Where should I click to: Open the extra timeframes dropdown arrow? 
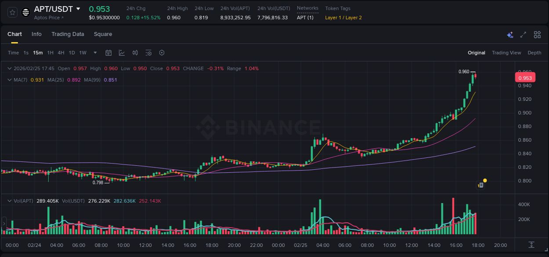(x=95, y=53)
